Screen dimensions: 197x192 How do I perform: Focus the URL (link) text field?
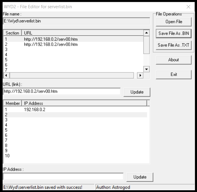coord(62,91)
